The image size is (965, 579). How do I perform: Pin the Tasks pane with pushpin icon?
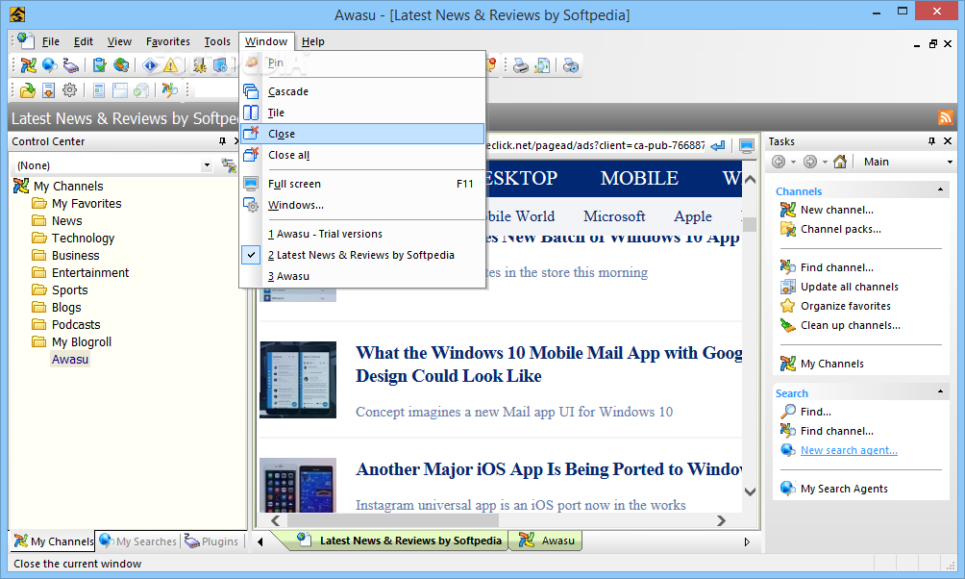click(x=931, y=141)
